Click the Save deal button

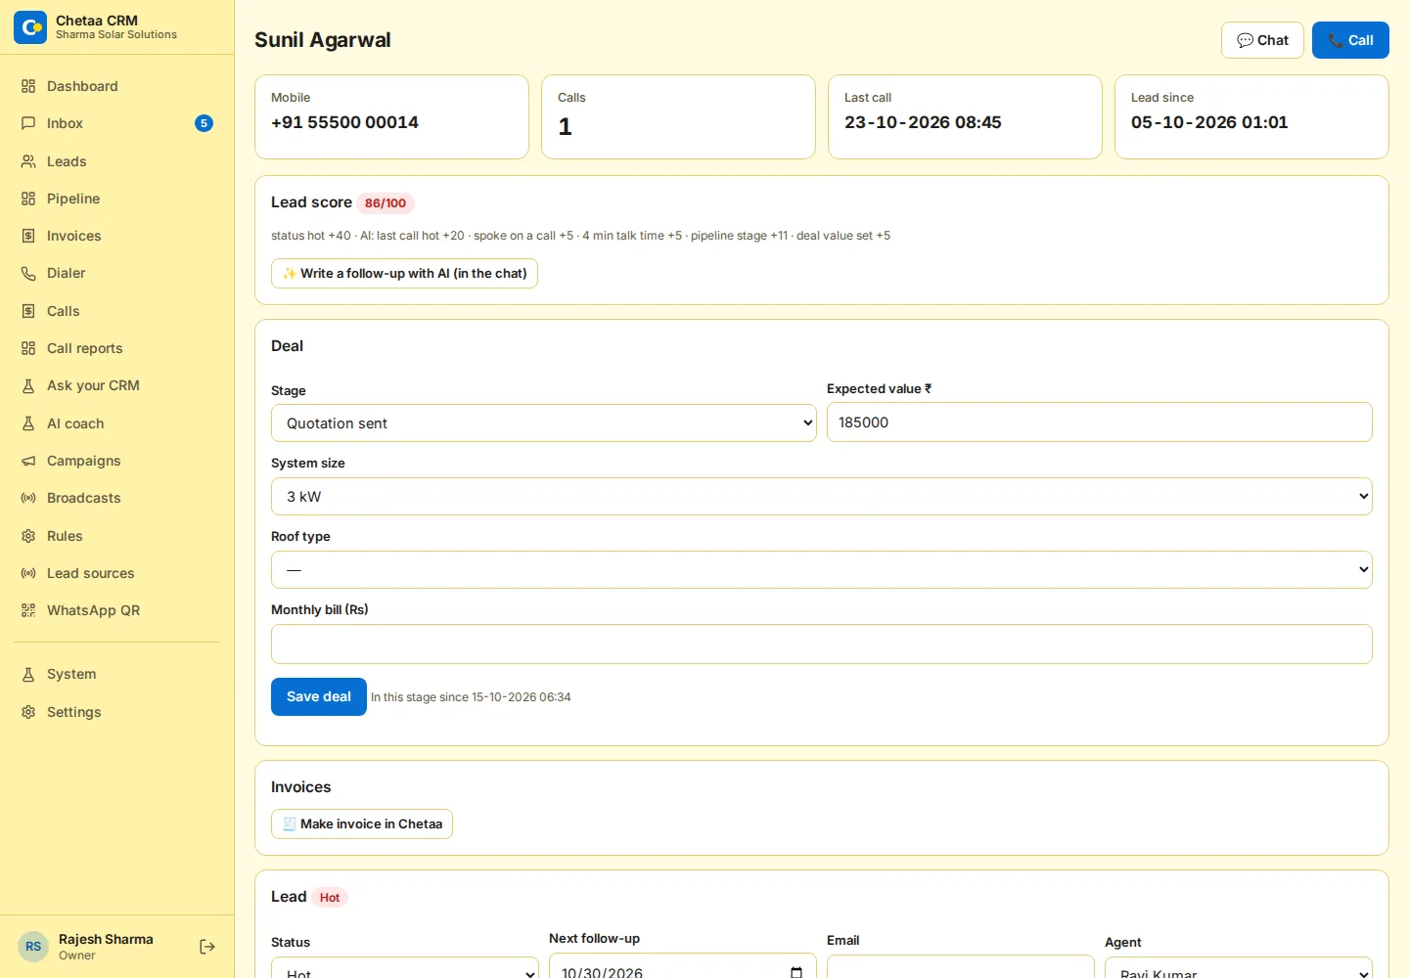point(319,696)
